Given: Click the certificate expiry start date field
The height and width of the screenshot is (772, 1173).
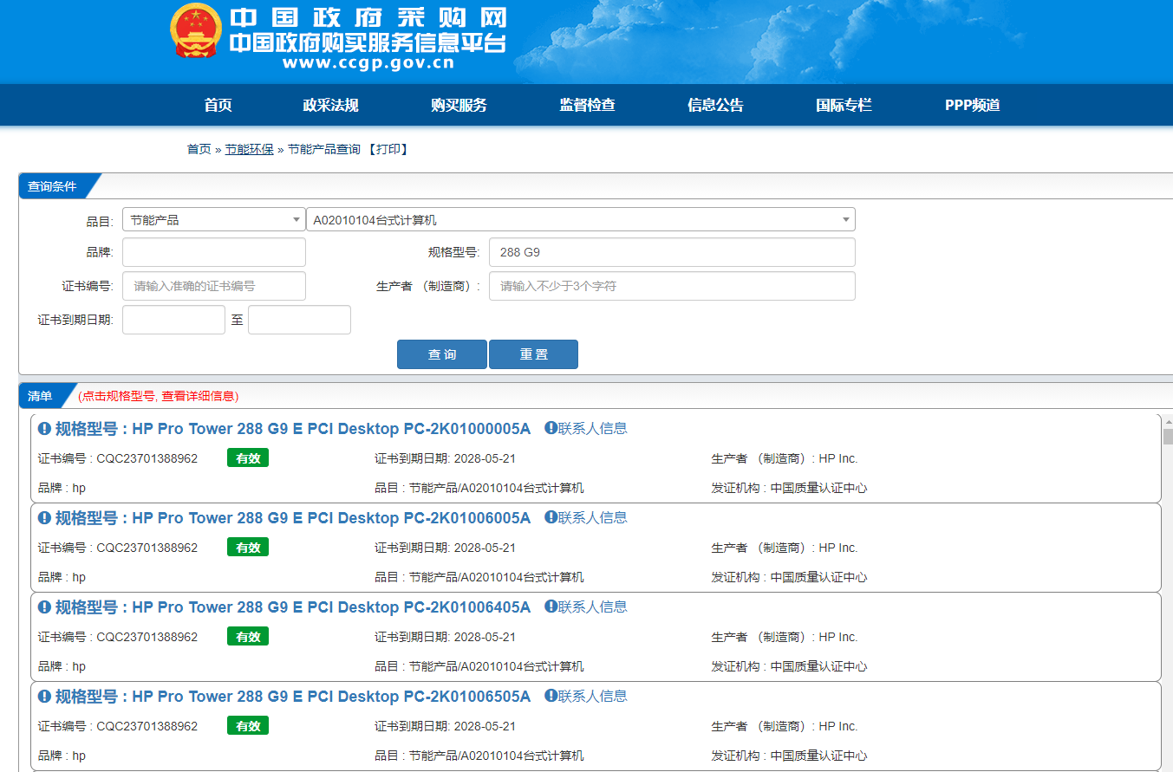Looking at the screenshot, I should 173,320.
